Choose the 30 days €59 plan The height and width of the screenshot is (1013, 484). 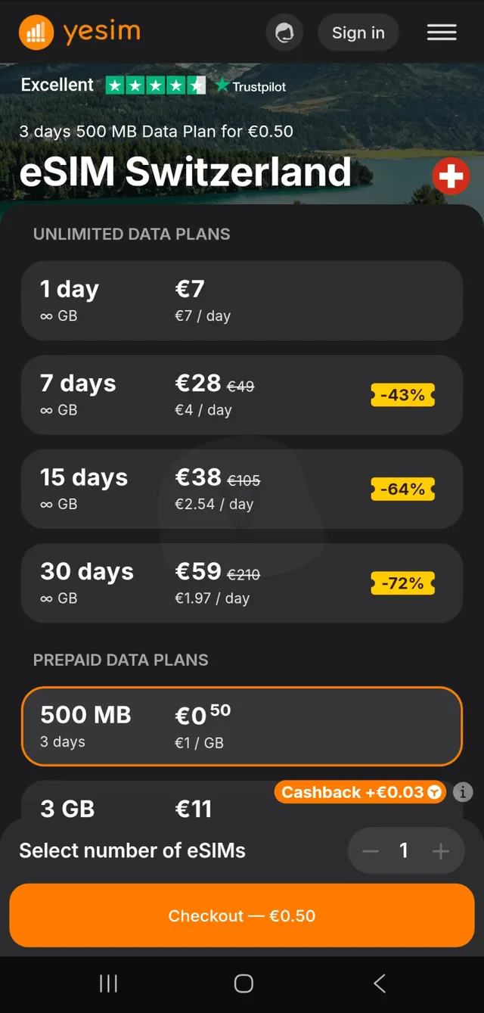pyautogui.click(x=242, y=583)
